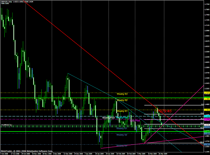Click the Fibonacci 50.0 level label
This screenshot has height=155, width=210.
tap(202, 123)
